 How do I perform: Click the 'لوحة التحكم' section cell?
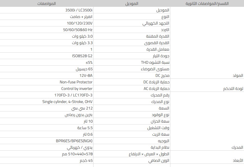click(231, 89)
